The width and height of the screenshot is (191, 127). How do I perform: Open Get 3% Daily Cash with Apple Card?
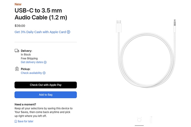(42, 32)
